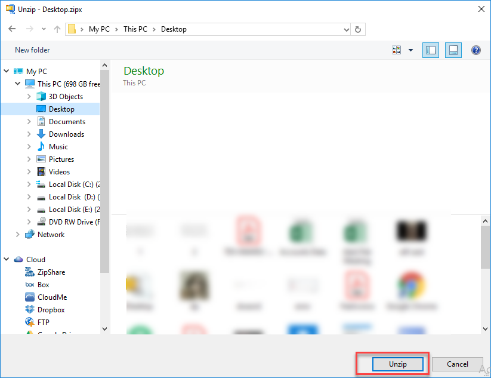This screenshot has width=491, height=378.
Task: Open the recent locations dropdown arrow
Action: click(44, 29)
